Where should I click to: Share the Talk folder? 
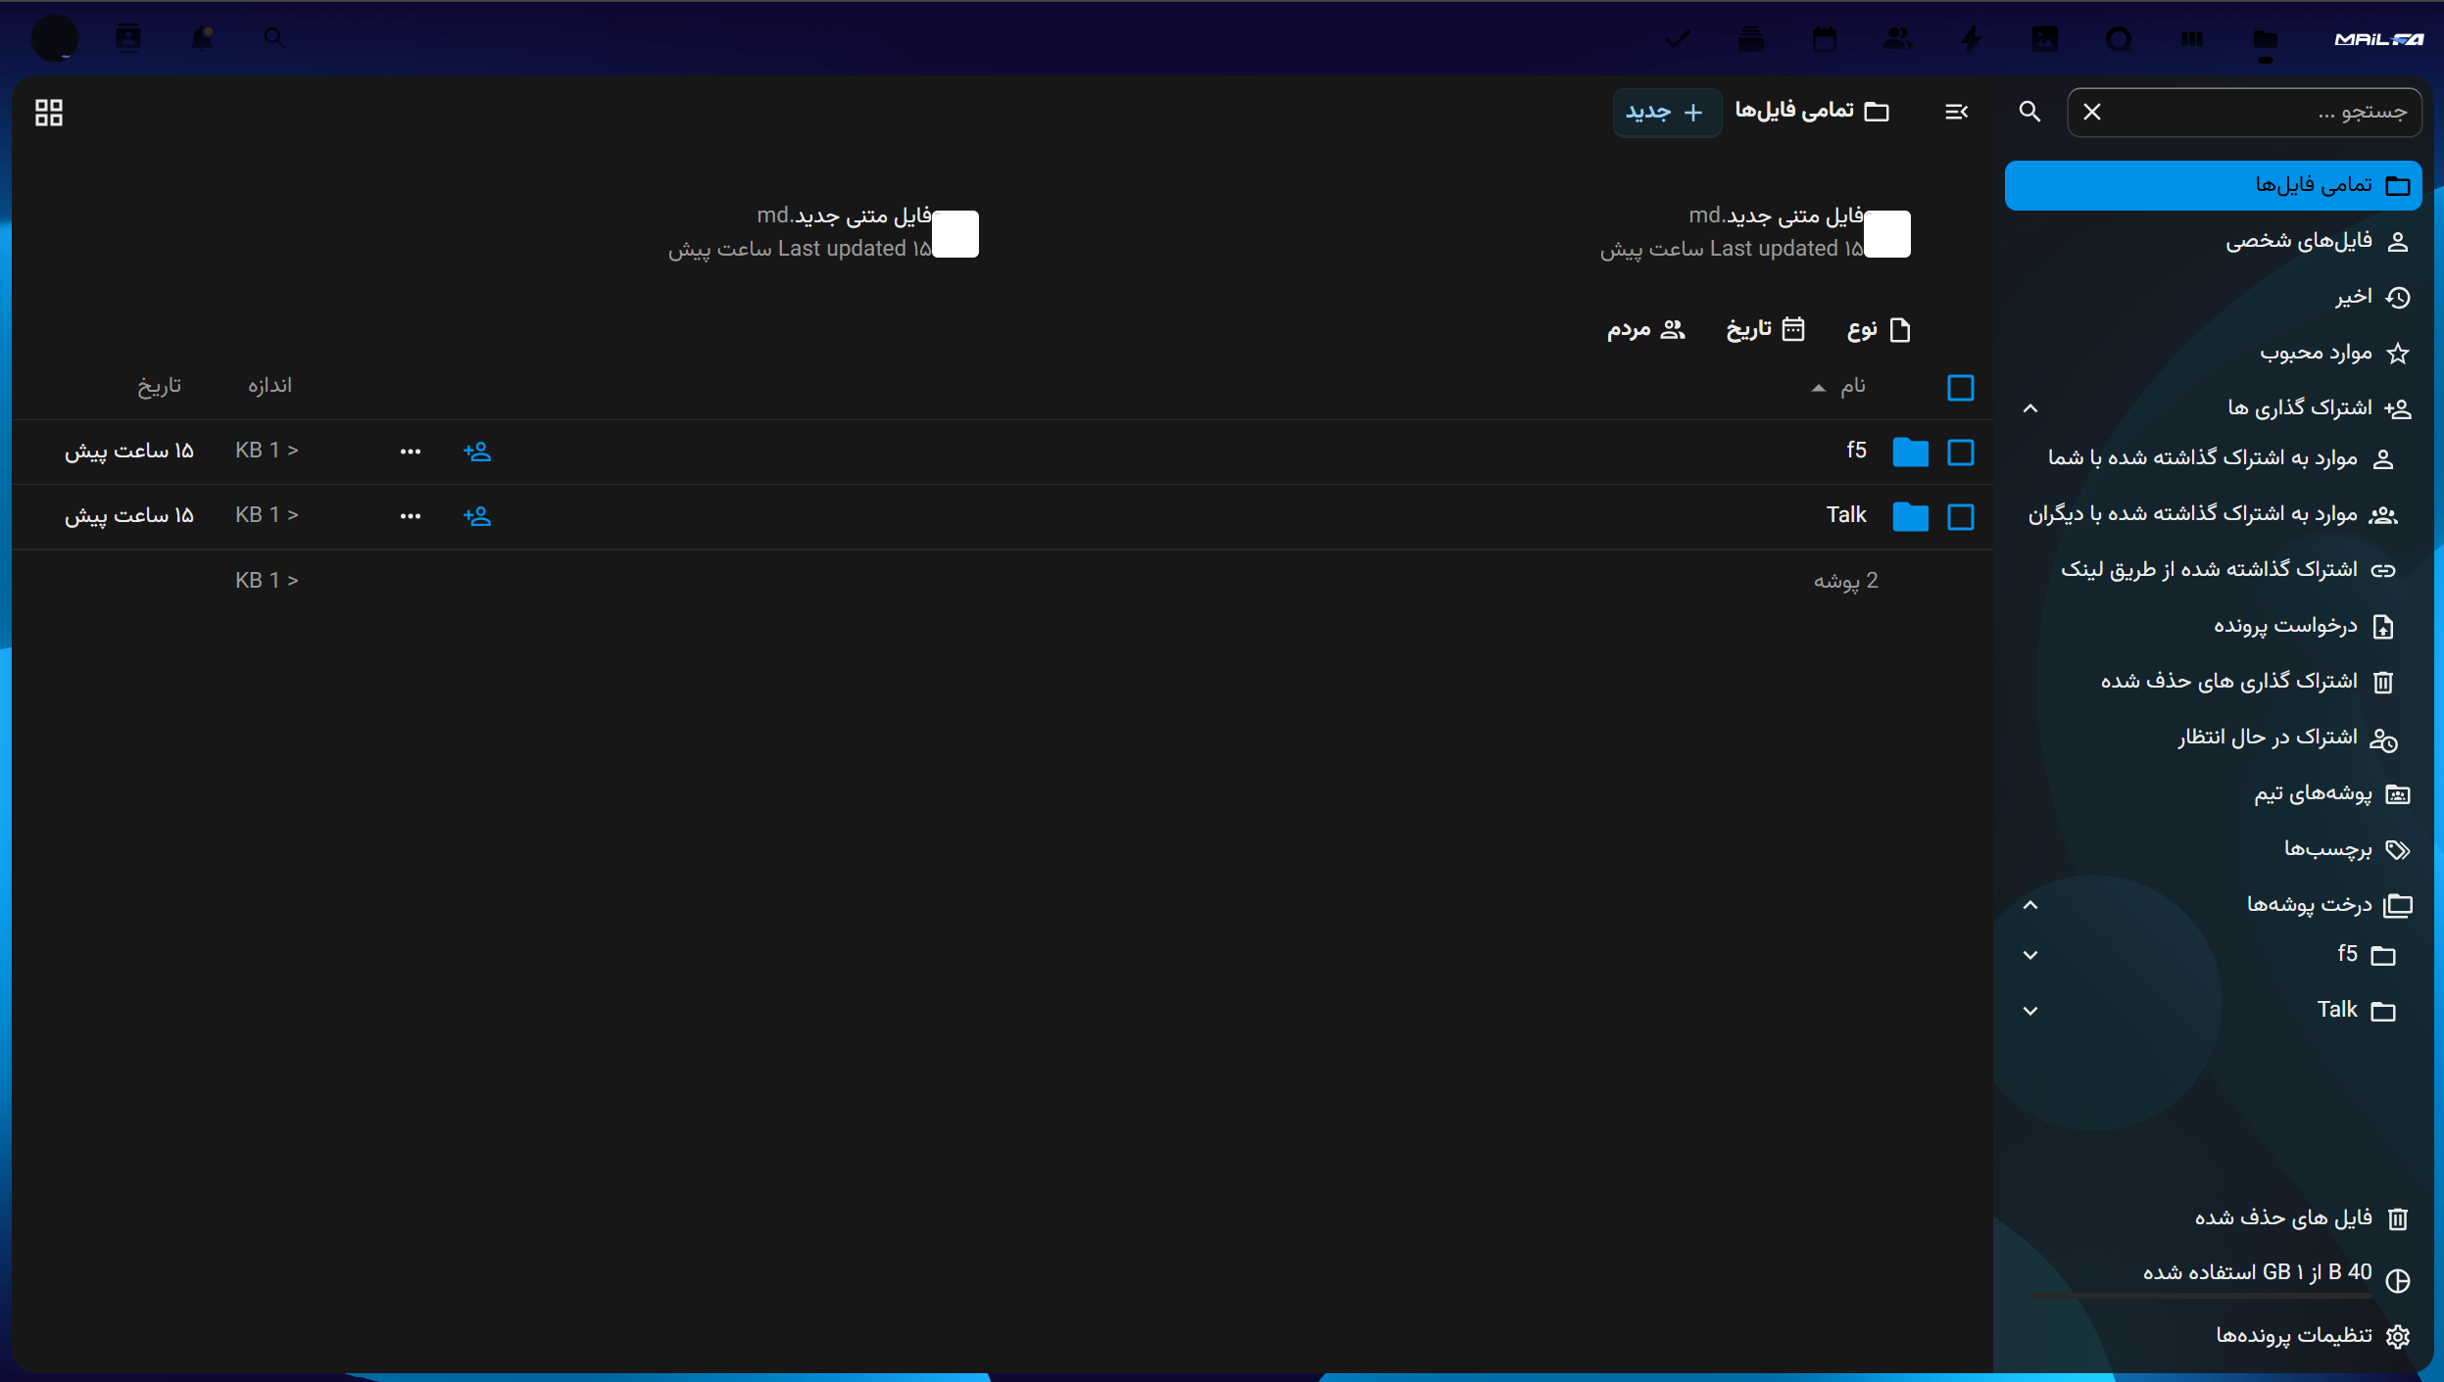click(x=477, y=516)
